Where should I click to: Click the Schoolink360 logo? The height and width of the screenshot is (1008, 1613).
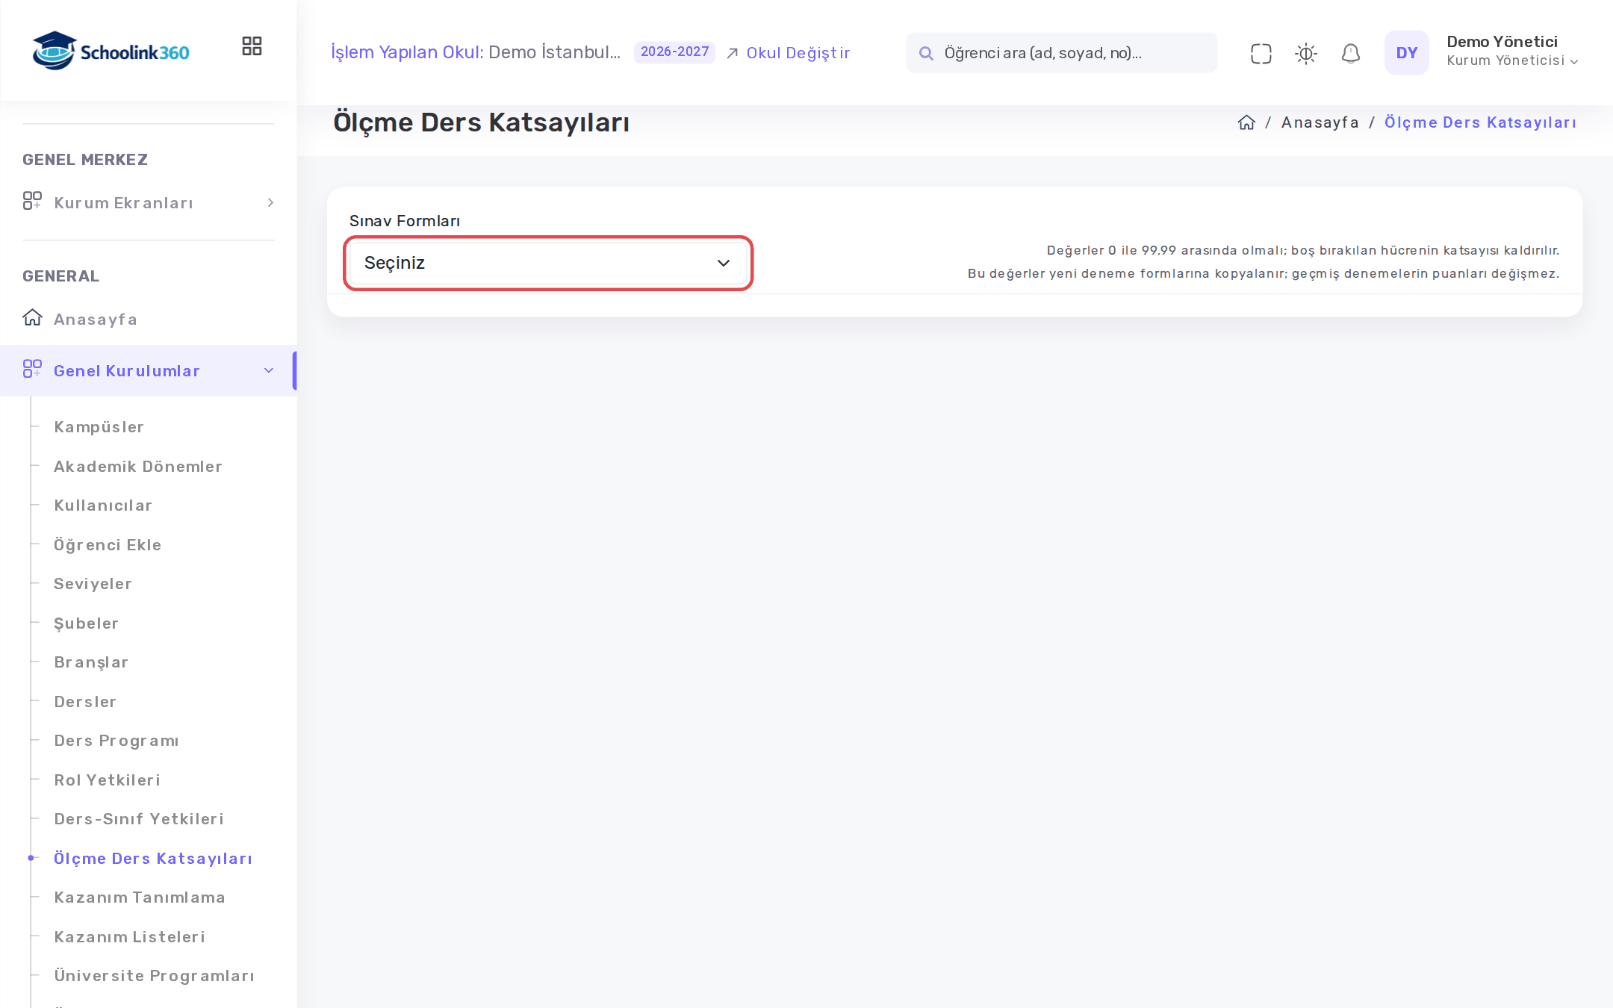click(111, 51)
